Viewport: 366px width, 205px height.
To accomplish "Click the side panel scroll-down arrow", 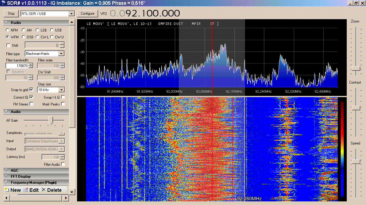I will point(72,192).
